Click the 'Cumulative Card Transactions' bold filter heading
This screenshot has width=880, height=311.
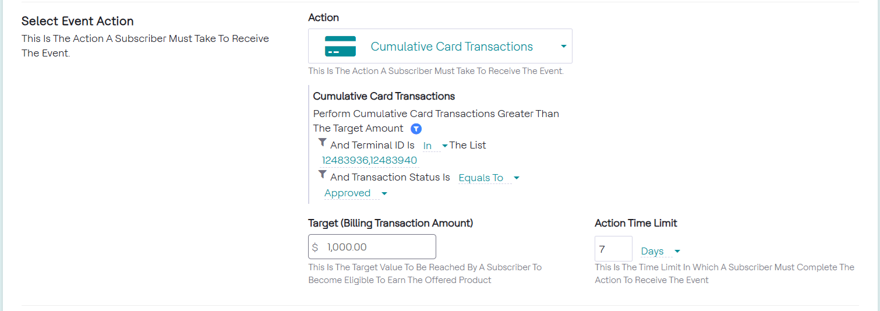pos(384,96)
